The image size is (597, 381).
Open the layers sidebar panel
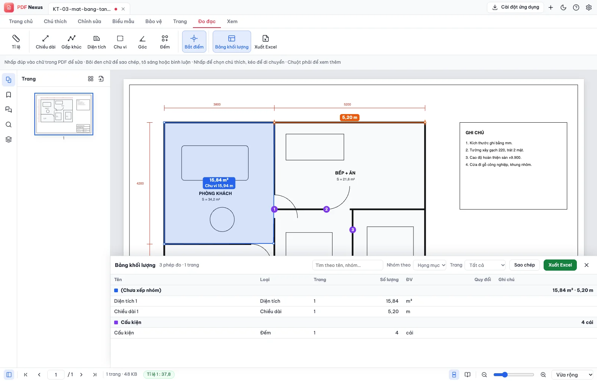pos(9,139)
